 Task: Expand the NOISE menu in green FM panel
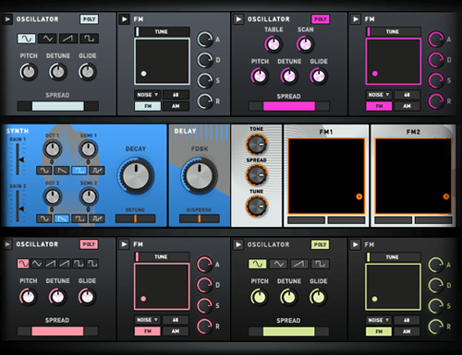tap(379, 320)
